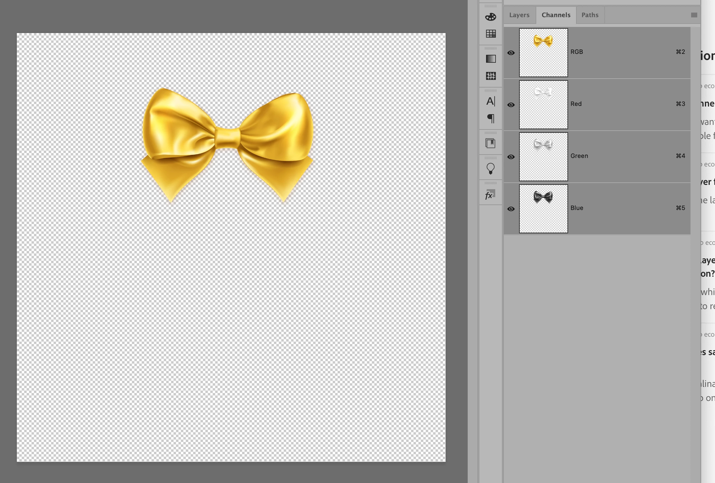Toggle the Blue channel visibility eye
This screenshot has width=715, height=483.
pyautogui.click(x=511, y=209)
